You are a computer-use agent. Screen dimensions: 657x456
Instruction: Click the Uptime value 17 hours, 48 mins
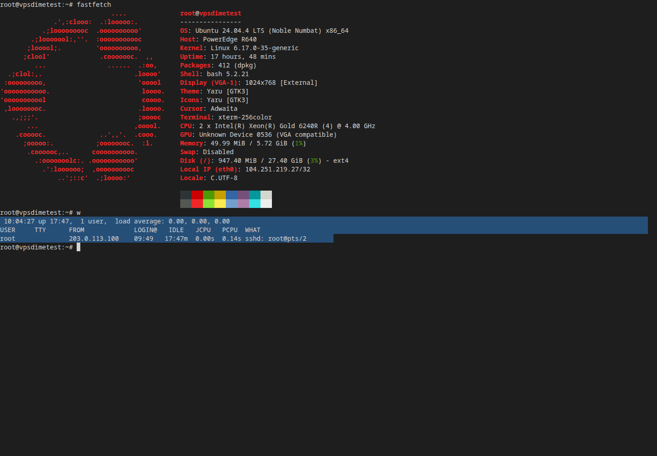click(243, 57)
